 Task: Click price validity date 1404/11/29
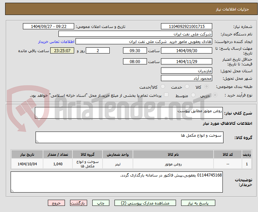[187, 62]
